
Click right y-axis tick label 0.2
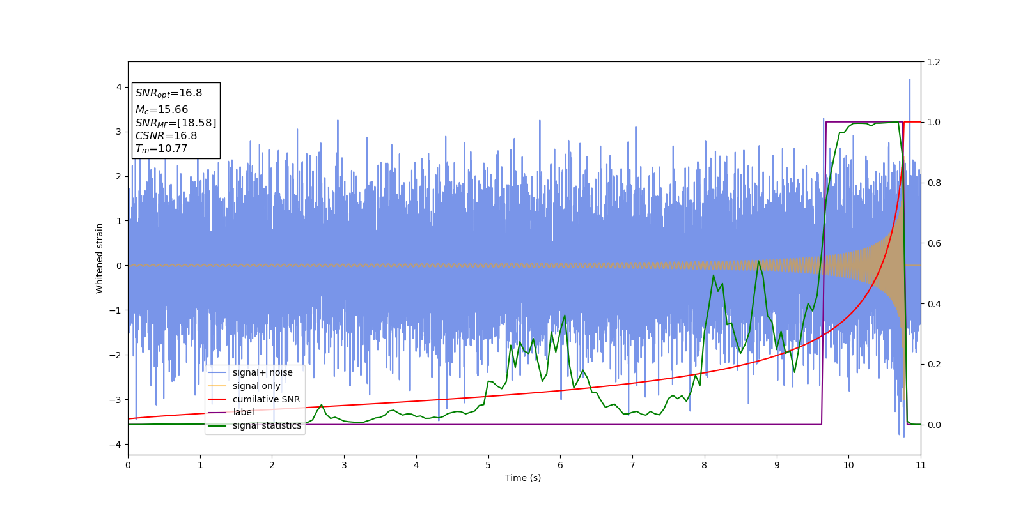934,365
